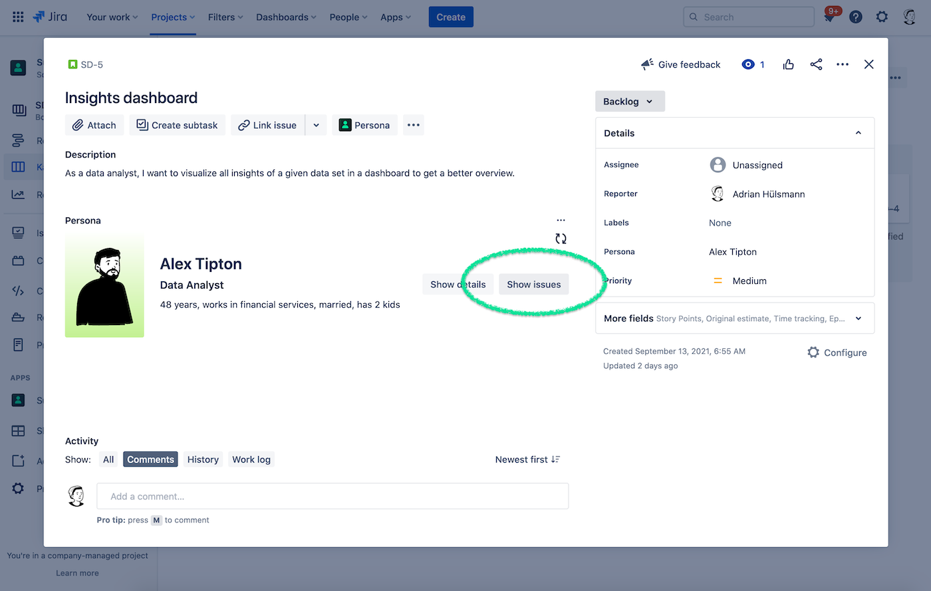Click the Give feedback button

tap(680, 64)
